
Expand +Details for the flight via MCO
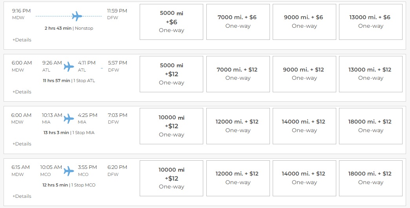22,196
